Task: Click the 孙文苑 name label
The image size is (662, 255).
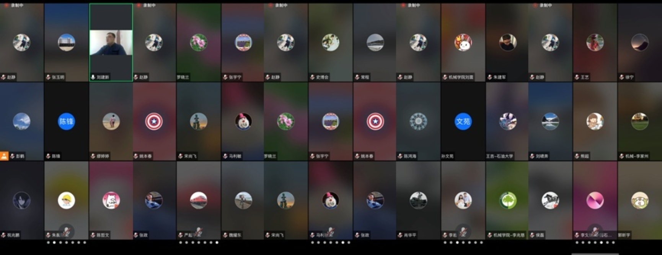Action: [447, 156]
